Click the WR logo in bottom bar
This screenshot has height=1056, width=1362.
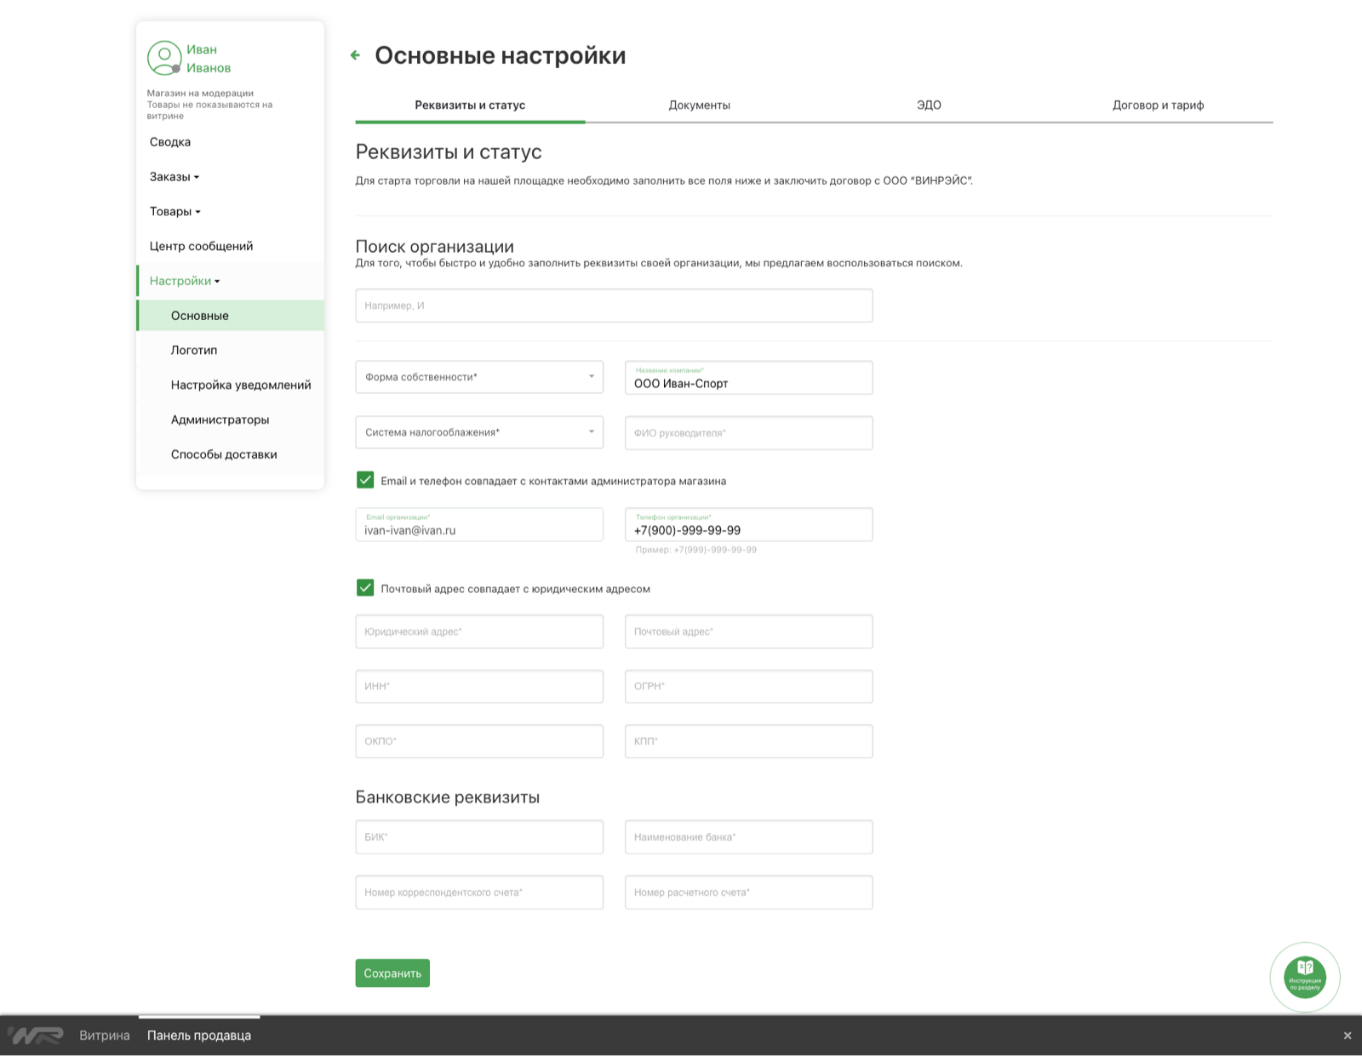tap(36, 1036)
